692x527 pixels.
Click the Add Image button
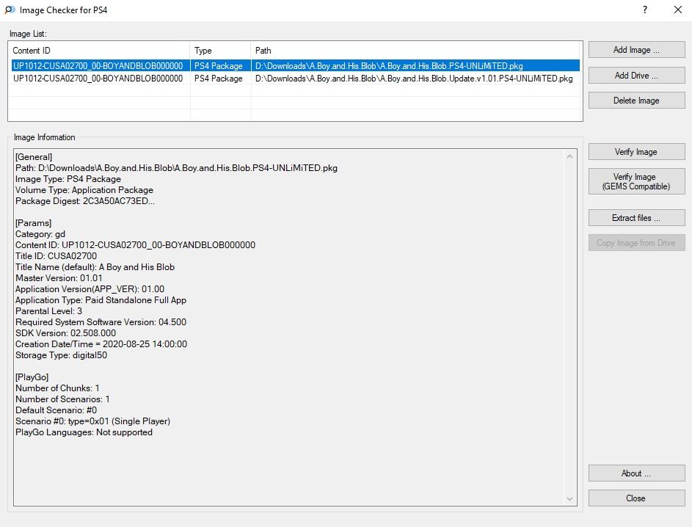click(636, 50)
